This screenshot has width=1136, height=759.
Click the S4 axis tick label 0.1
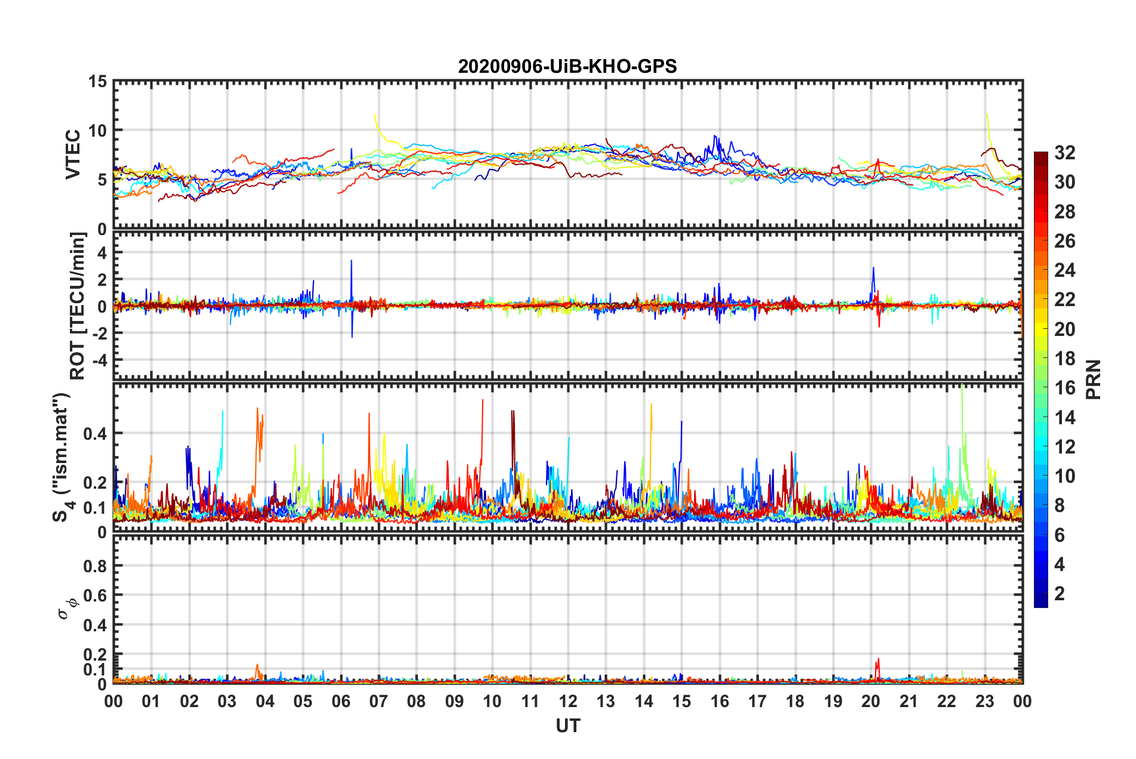pos(96,508)
